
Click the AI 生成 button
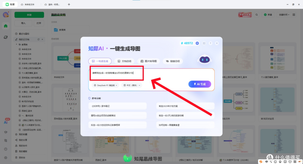(200, 84)
